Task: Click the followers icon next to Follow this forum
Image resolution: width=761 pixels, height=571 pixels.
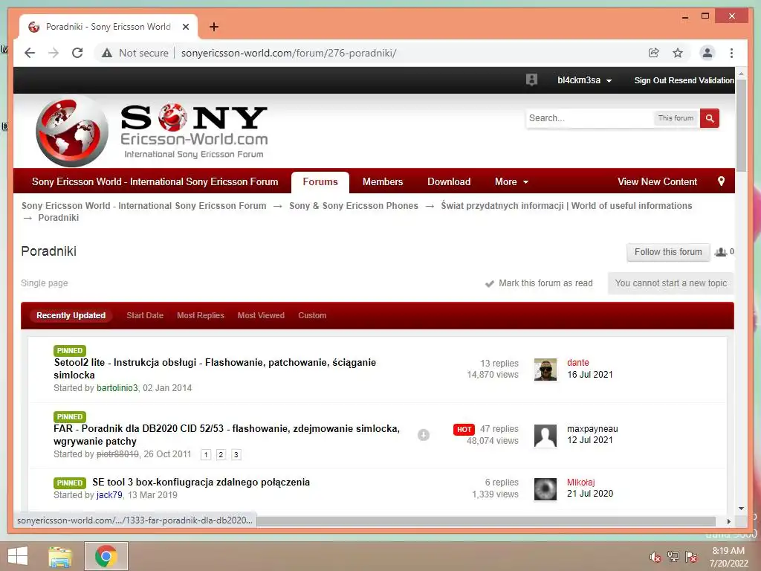Action: coord(721,251)
